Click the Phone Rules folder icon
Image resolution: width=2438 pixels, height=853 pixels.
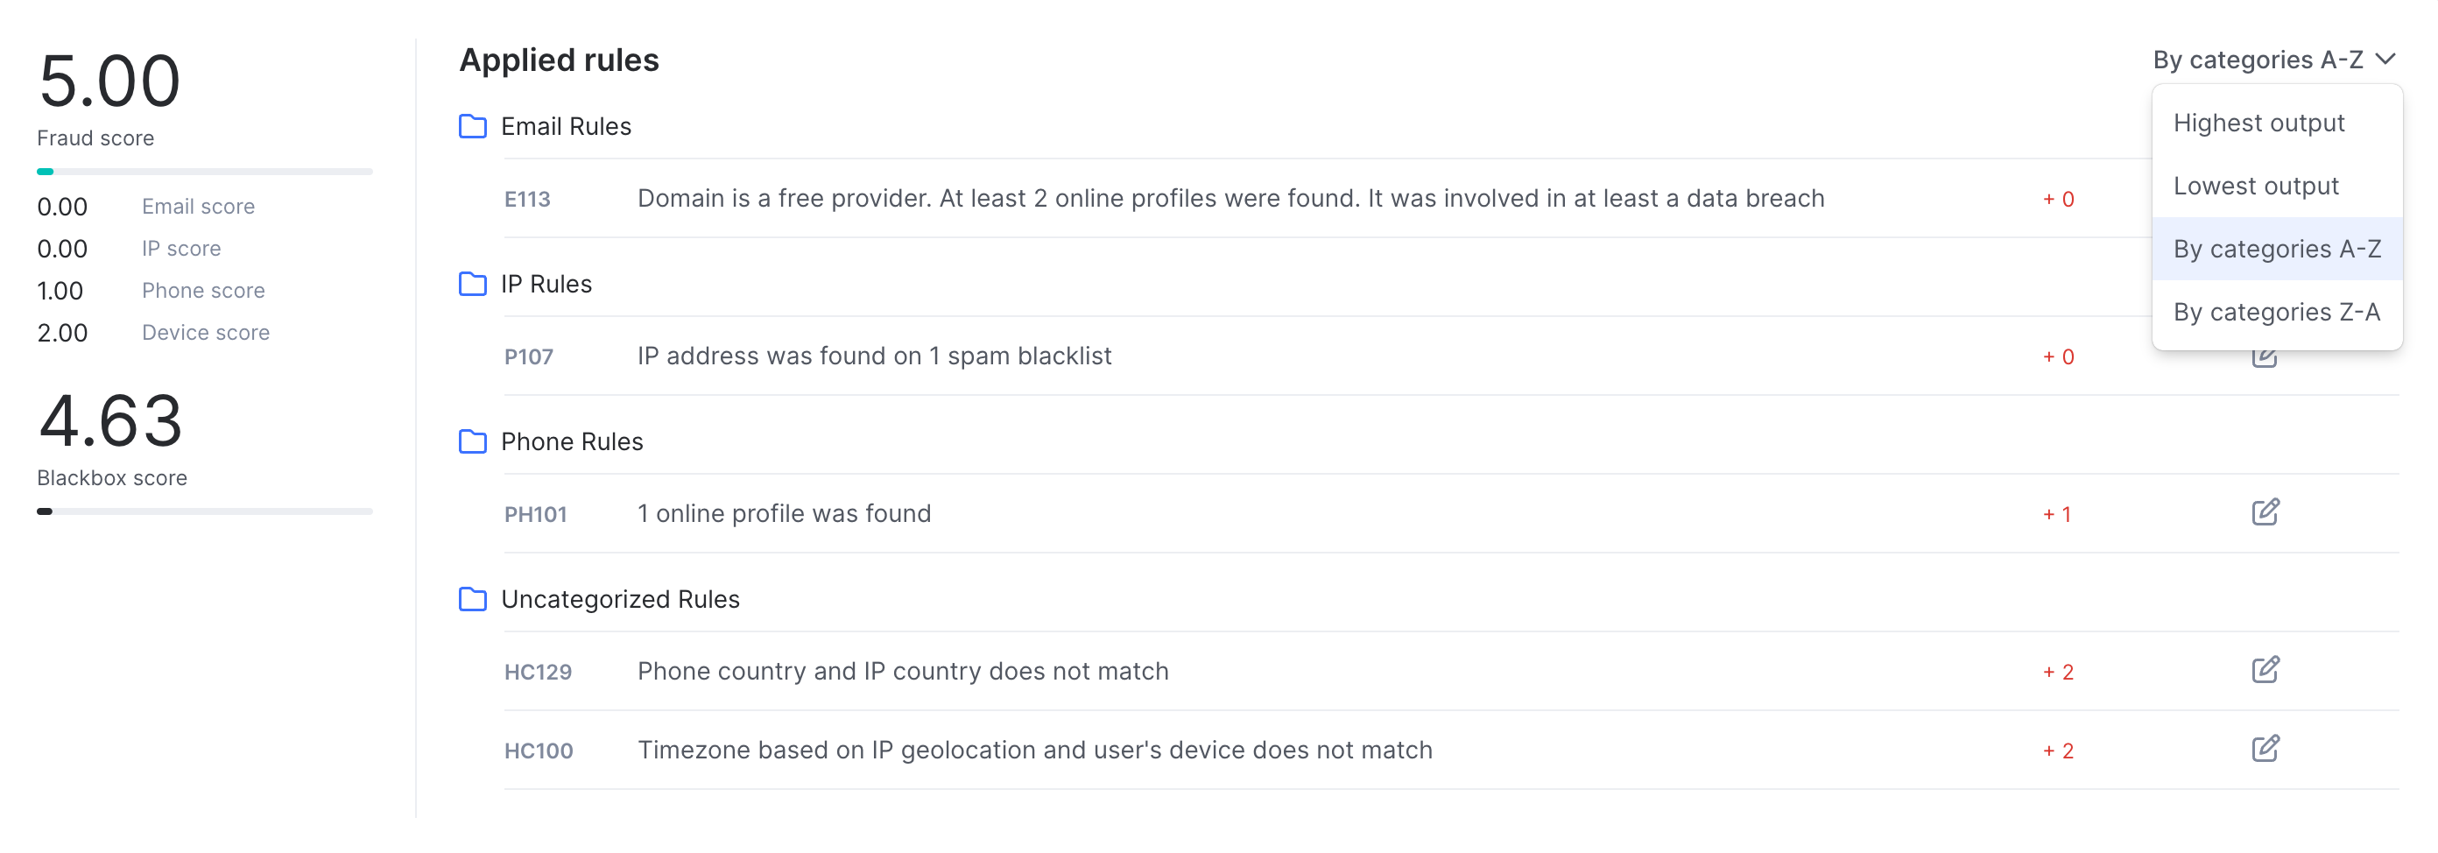(x=472, y=441)
